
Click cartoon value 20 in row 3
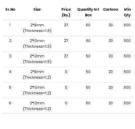(110, 56)
